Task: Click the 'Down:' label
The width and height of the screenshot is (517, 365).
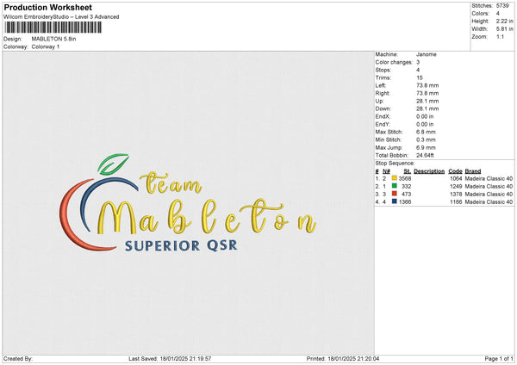Action: 383,108
